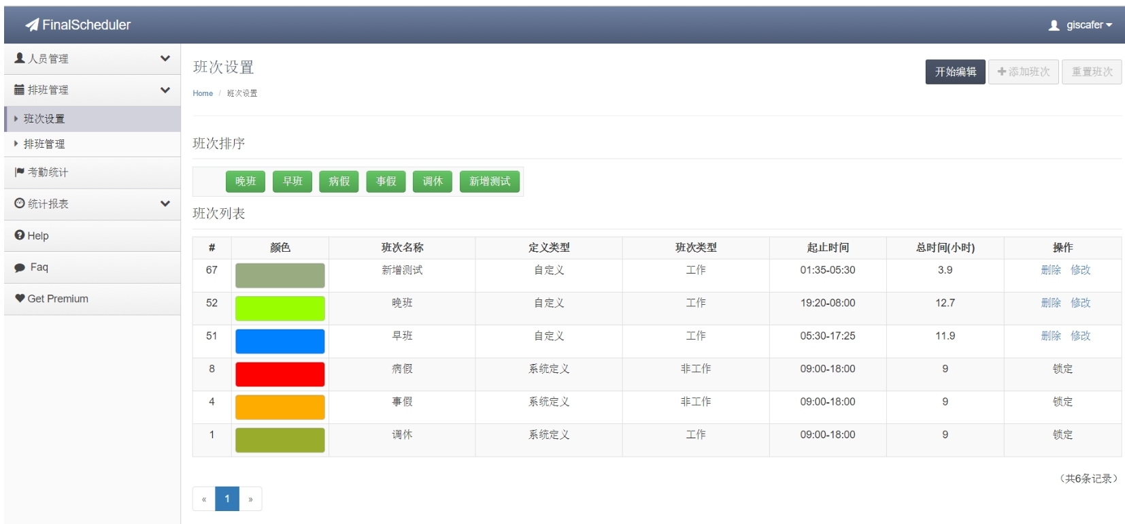The width and height of the screenshot is (1125, 524).
Task: Select the 调休 green sort tag
Action: [x=433, y=181]
